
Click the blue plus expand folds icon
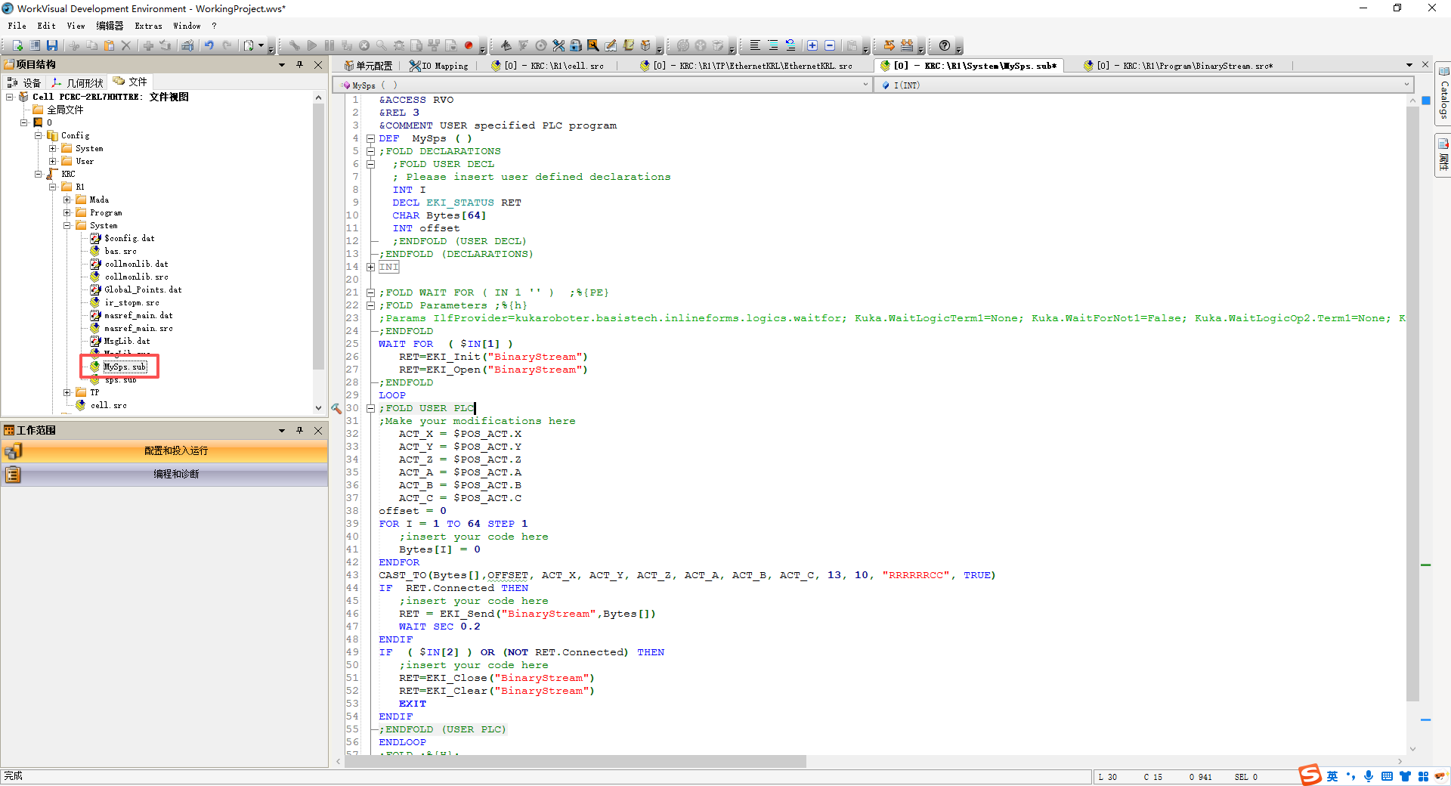(812, 46)
